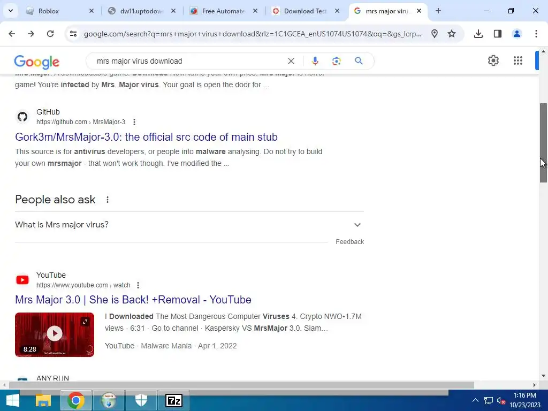Click Malware Mania channel text
This screenshot has width=548, height=411.
[166, 346]
